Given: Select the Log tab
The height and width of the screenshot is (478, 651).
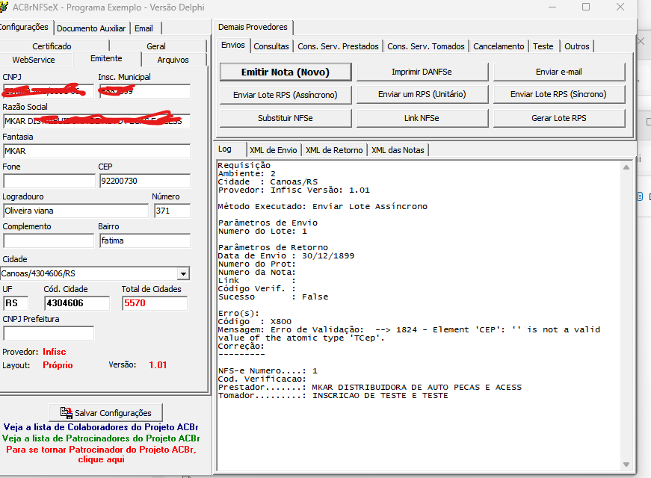Looking at the screenshot, I should (x=225, y=149).
